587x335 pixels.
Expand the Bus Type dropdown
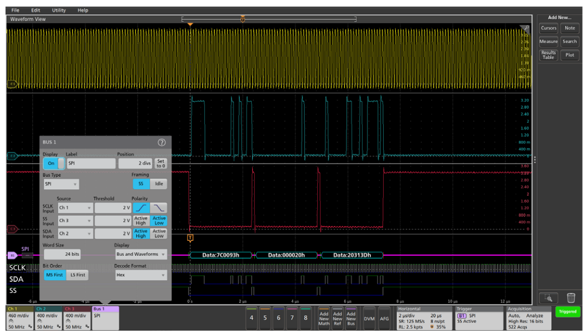(x=60, y=184)
